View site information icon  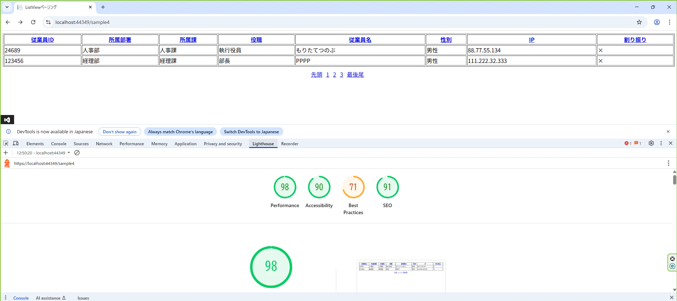[48, 22]
